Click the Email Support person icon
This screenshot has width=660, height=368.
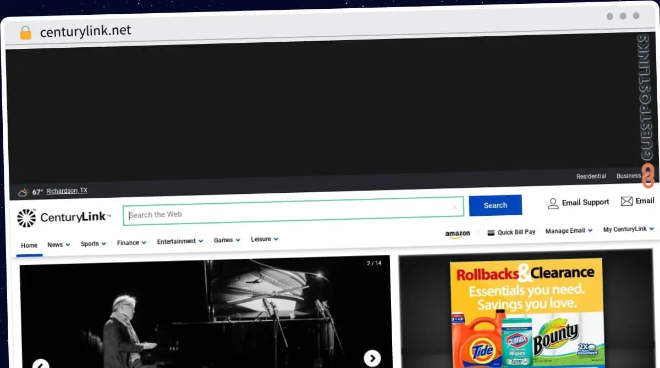[x=553, y=203]
